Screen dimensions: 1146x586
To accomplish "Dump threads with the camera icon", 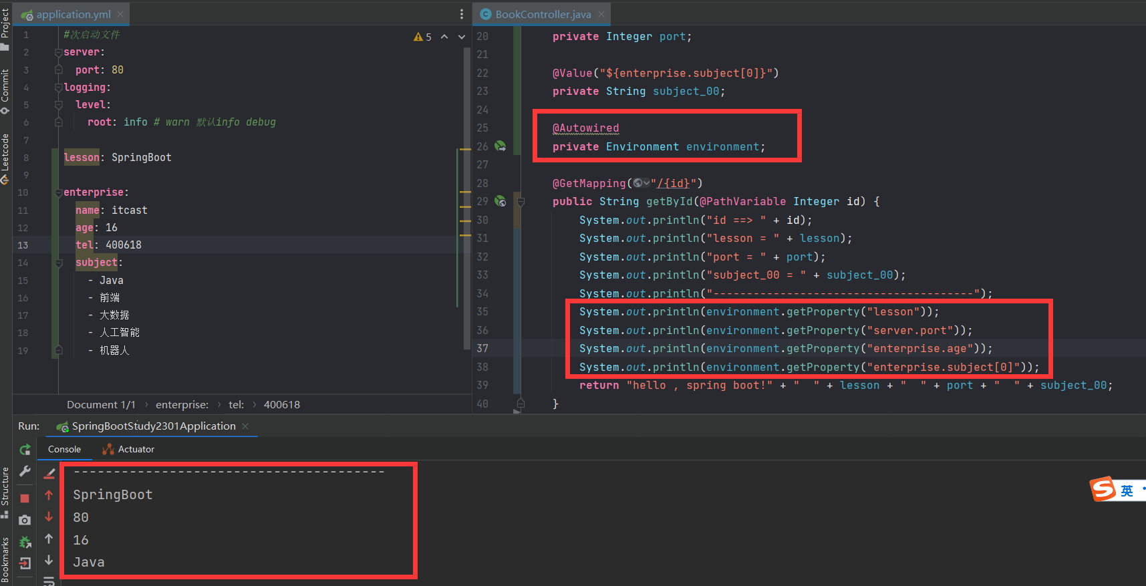I will tap(25, 520).
